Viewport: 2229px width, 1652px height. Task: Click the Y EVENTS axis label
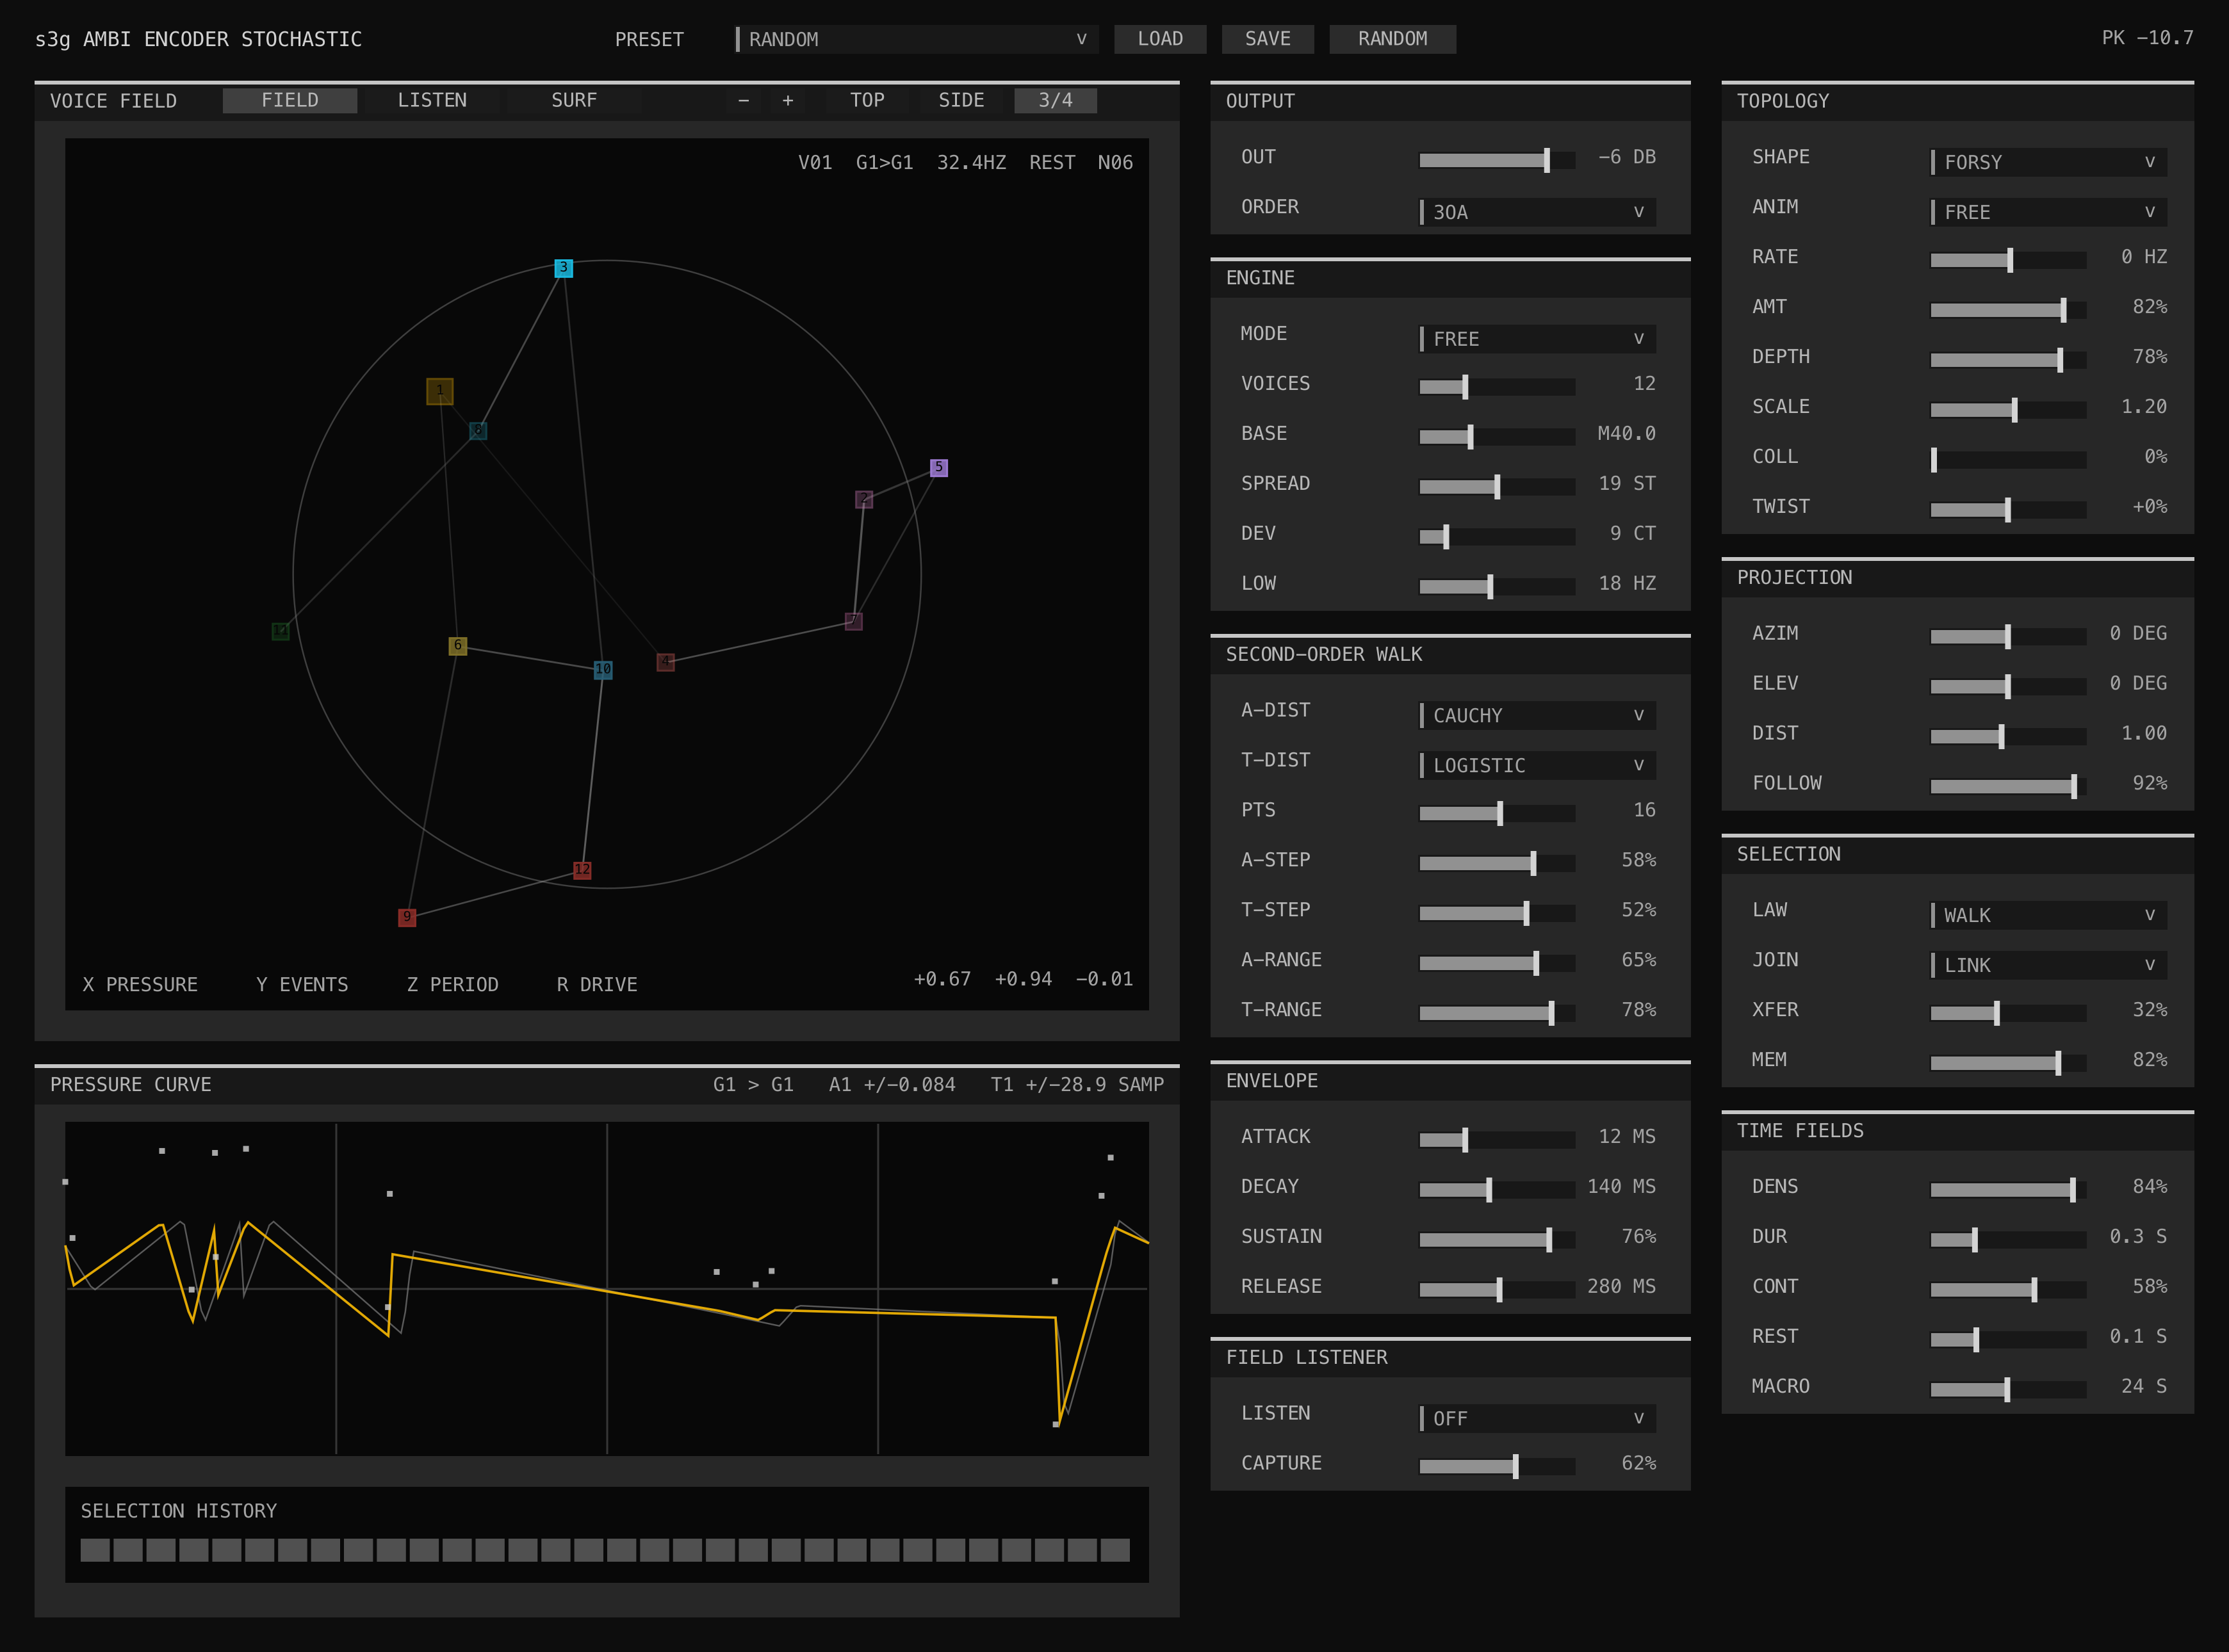(x=302, y=985)
